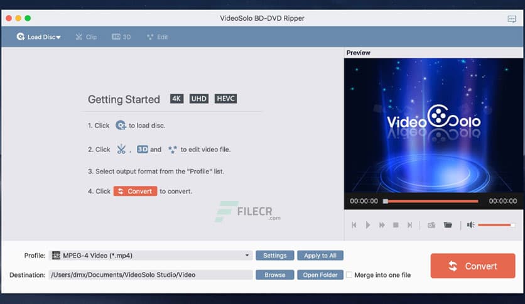Click the Apply to All button

pyautogui.click(x=320, y=256)
